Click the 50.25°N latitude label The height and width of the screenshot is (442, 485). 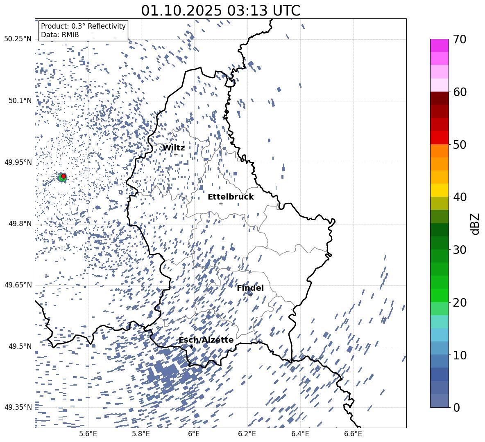click(18, 39)
